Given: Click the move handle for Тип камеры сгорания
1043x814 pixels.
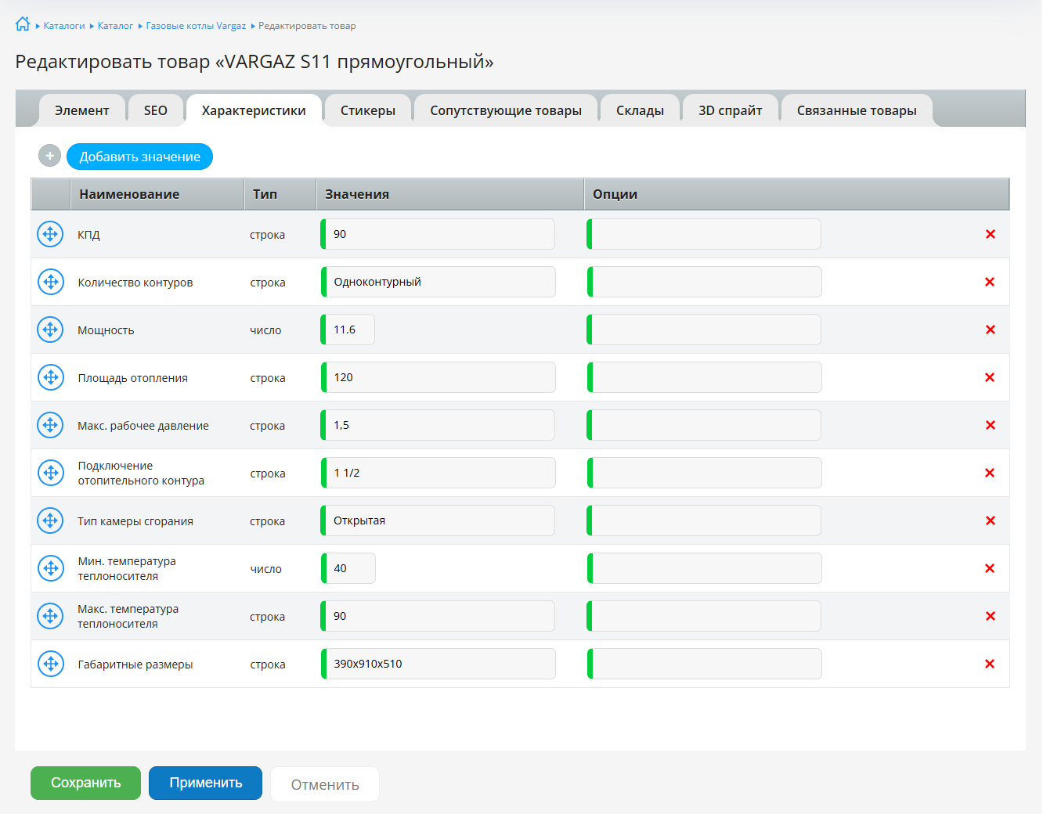Looking at the screenshot, I should point(50,520).
